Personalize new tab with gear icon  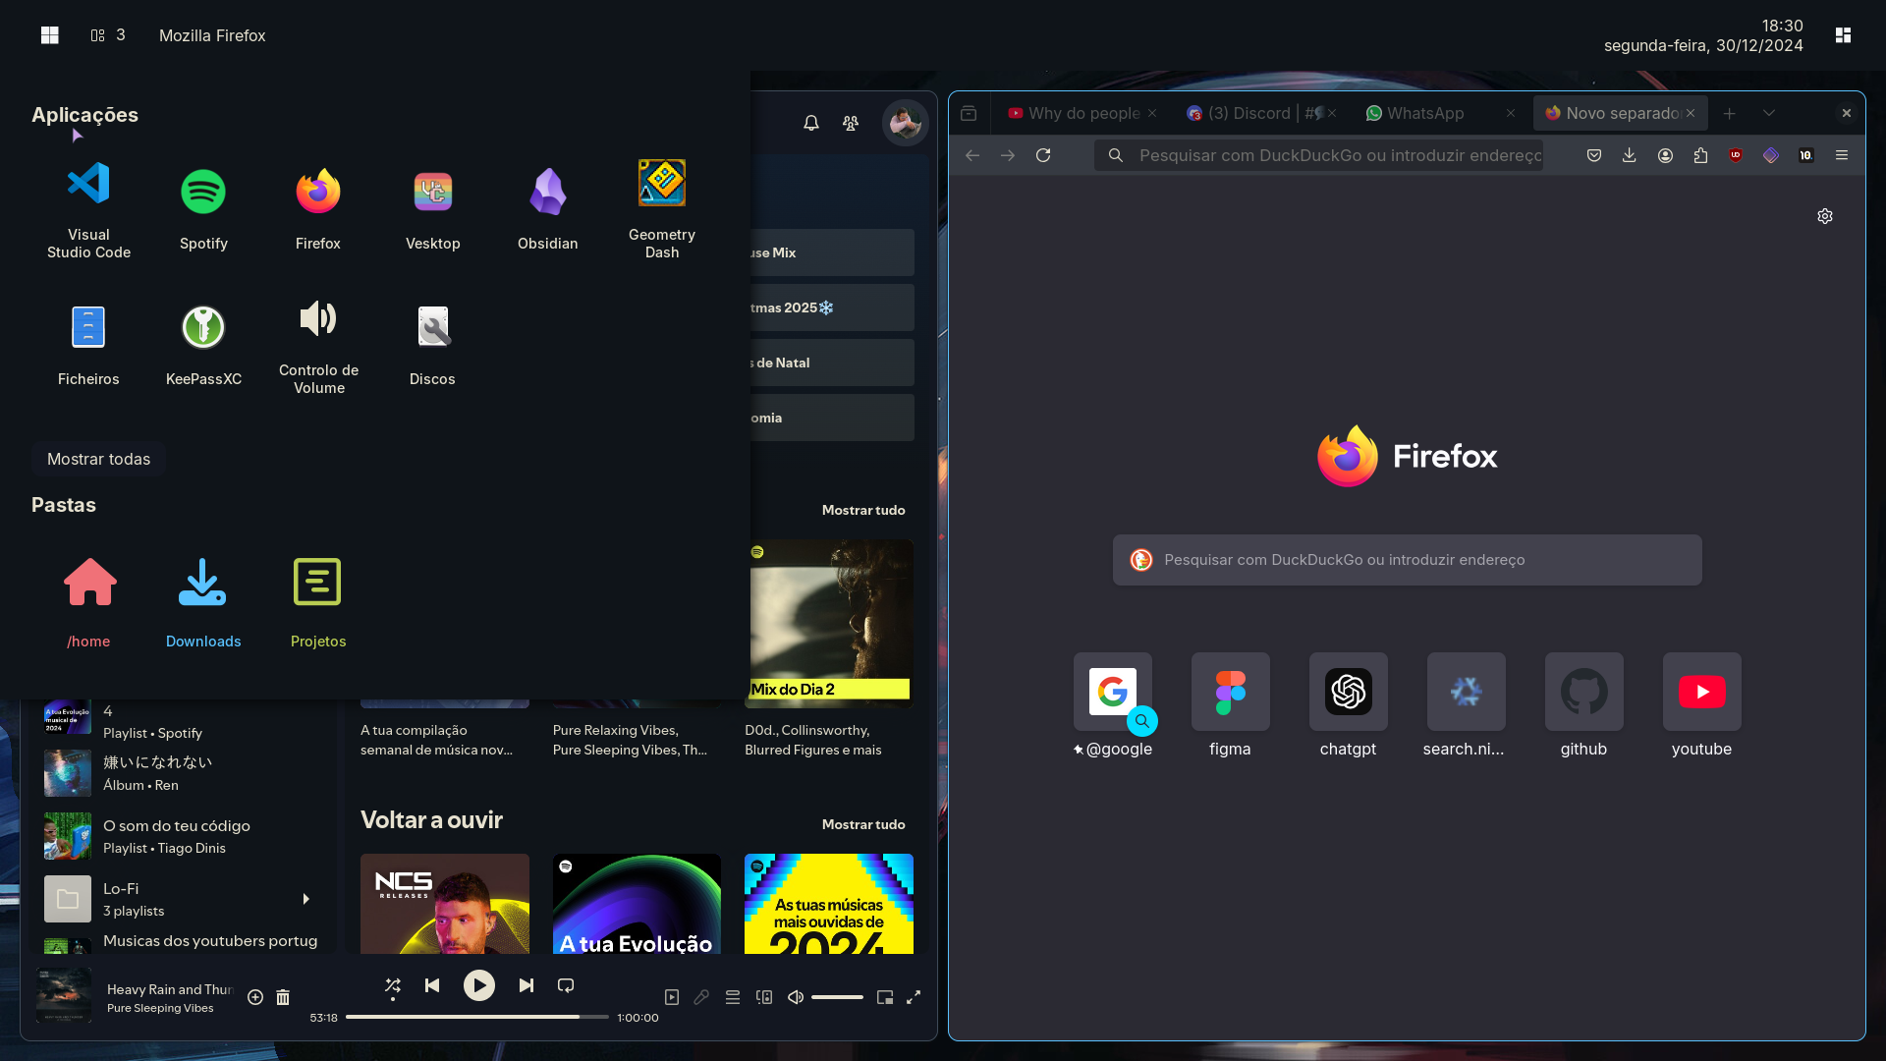[1825, 216]
